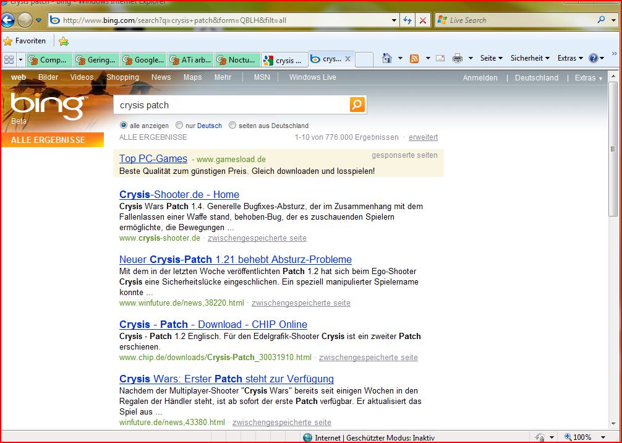Open the Bing Shopping link
This screenshot has height=443, width=622.
[122, 77]
